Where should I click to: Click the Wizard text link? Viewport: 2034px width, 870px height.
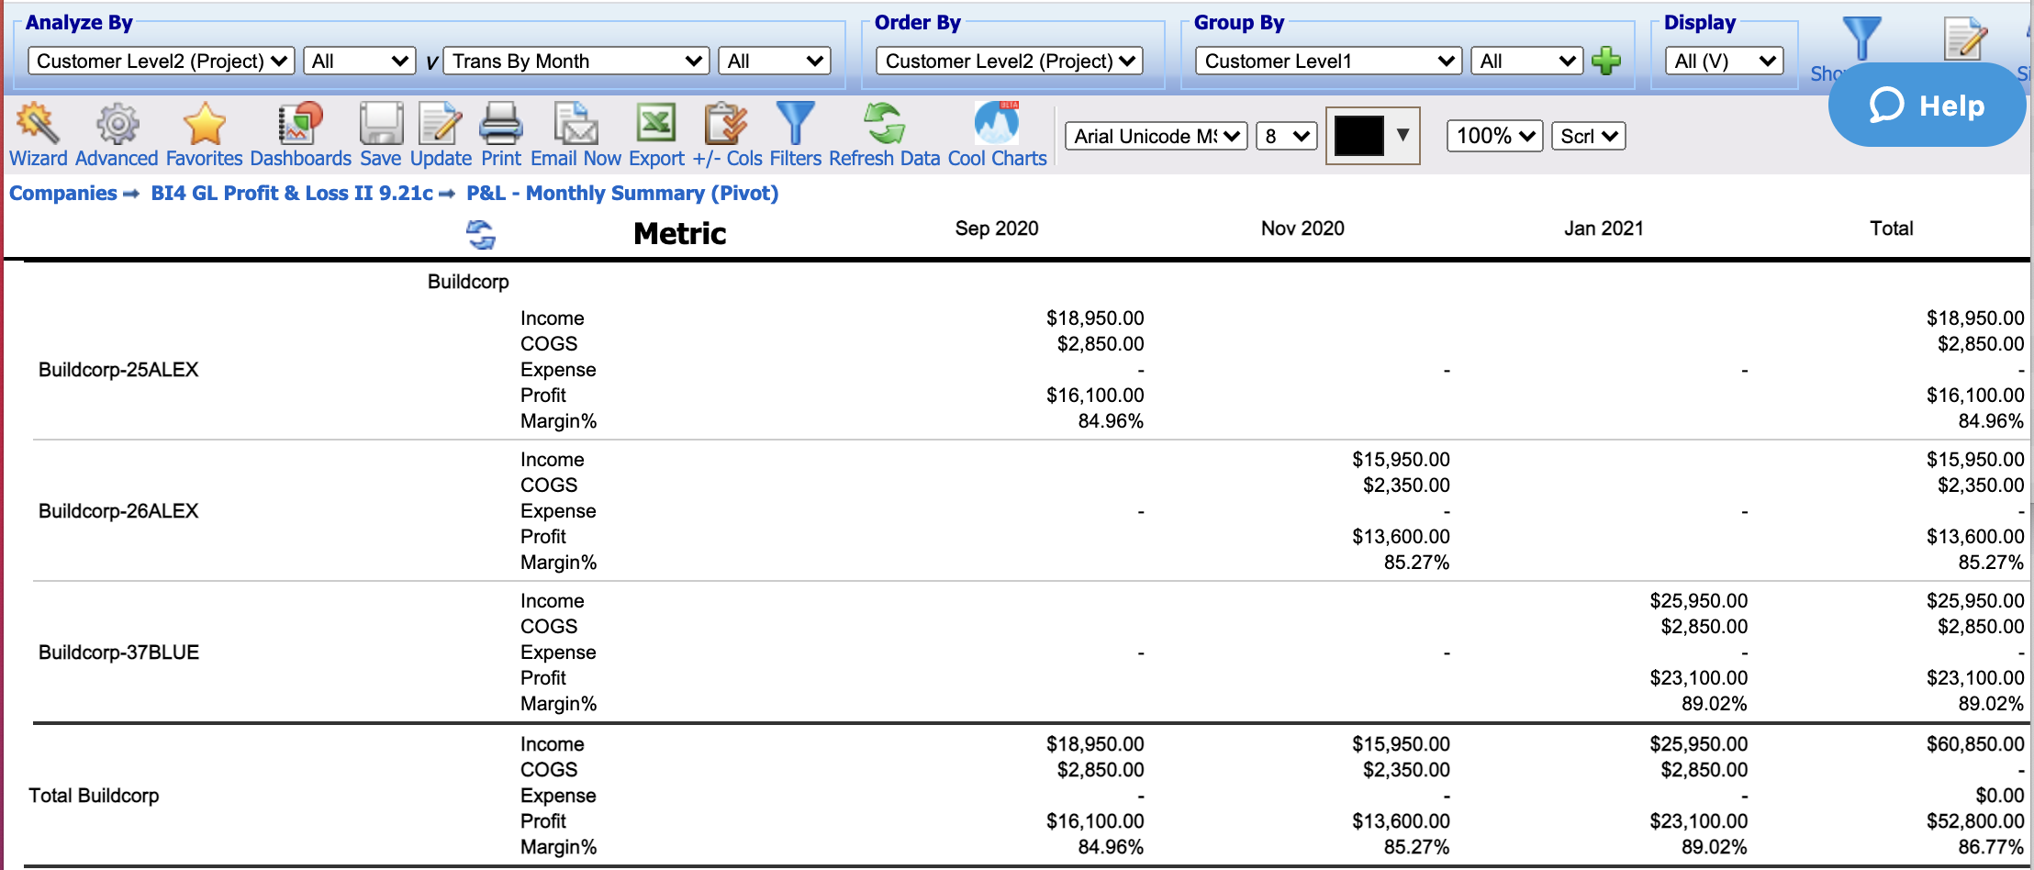click(39, 159)
